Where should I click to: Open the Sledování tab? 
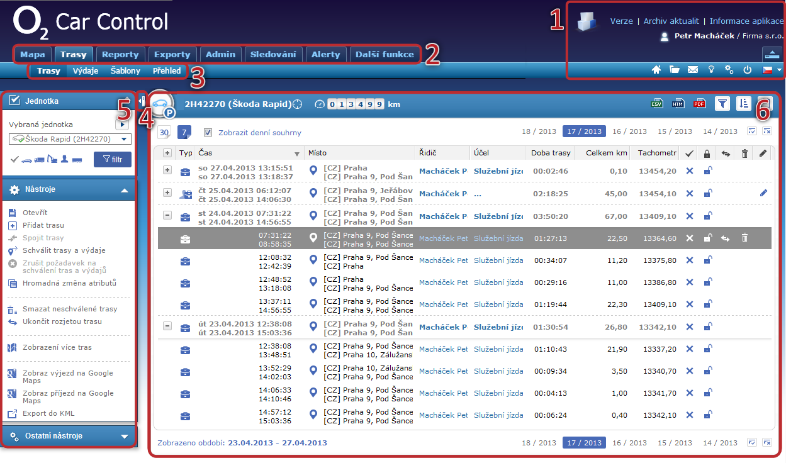tap(273, 55)
